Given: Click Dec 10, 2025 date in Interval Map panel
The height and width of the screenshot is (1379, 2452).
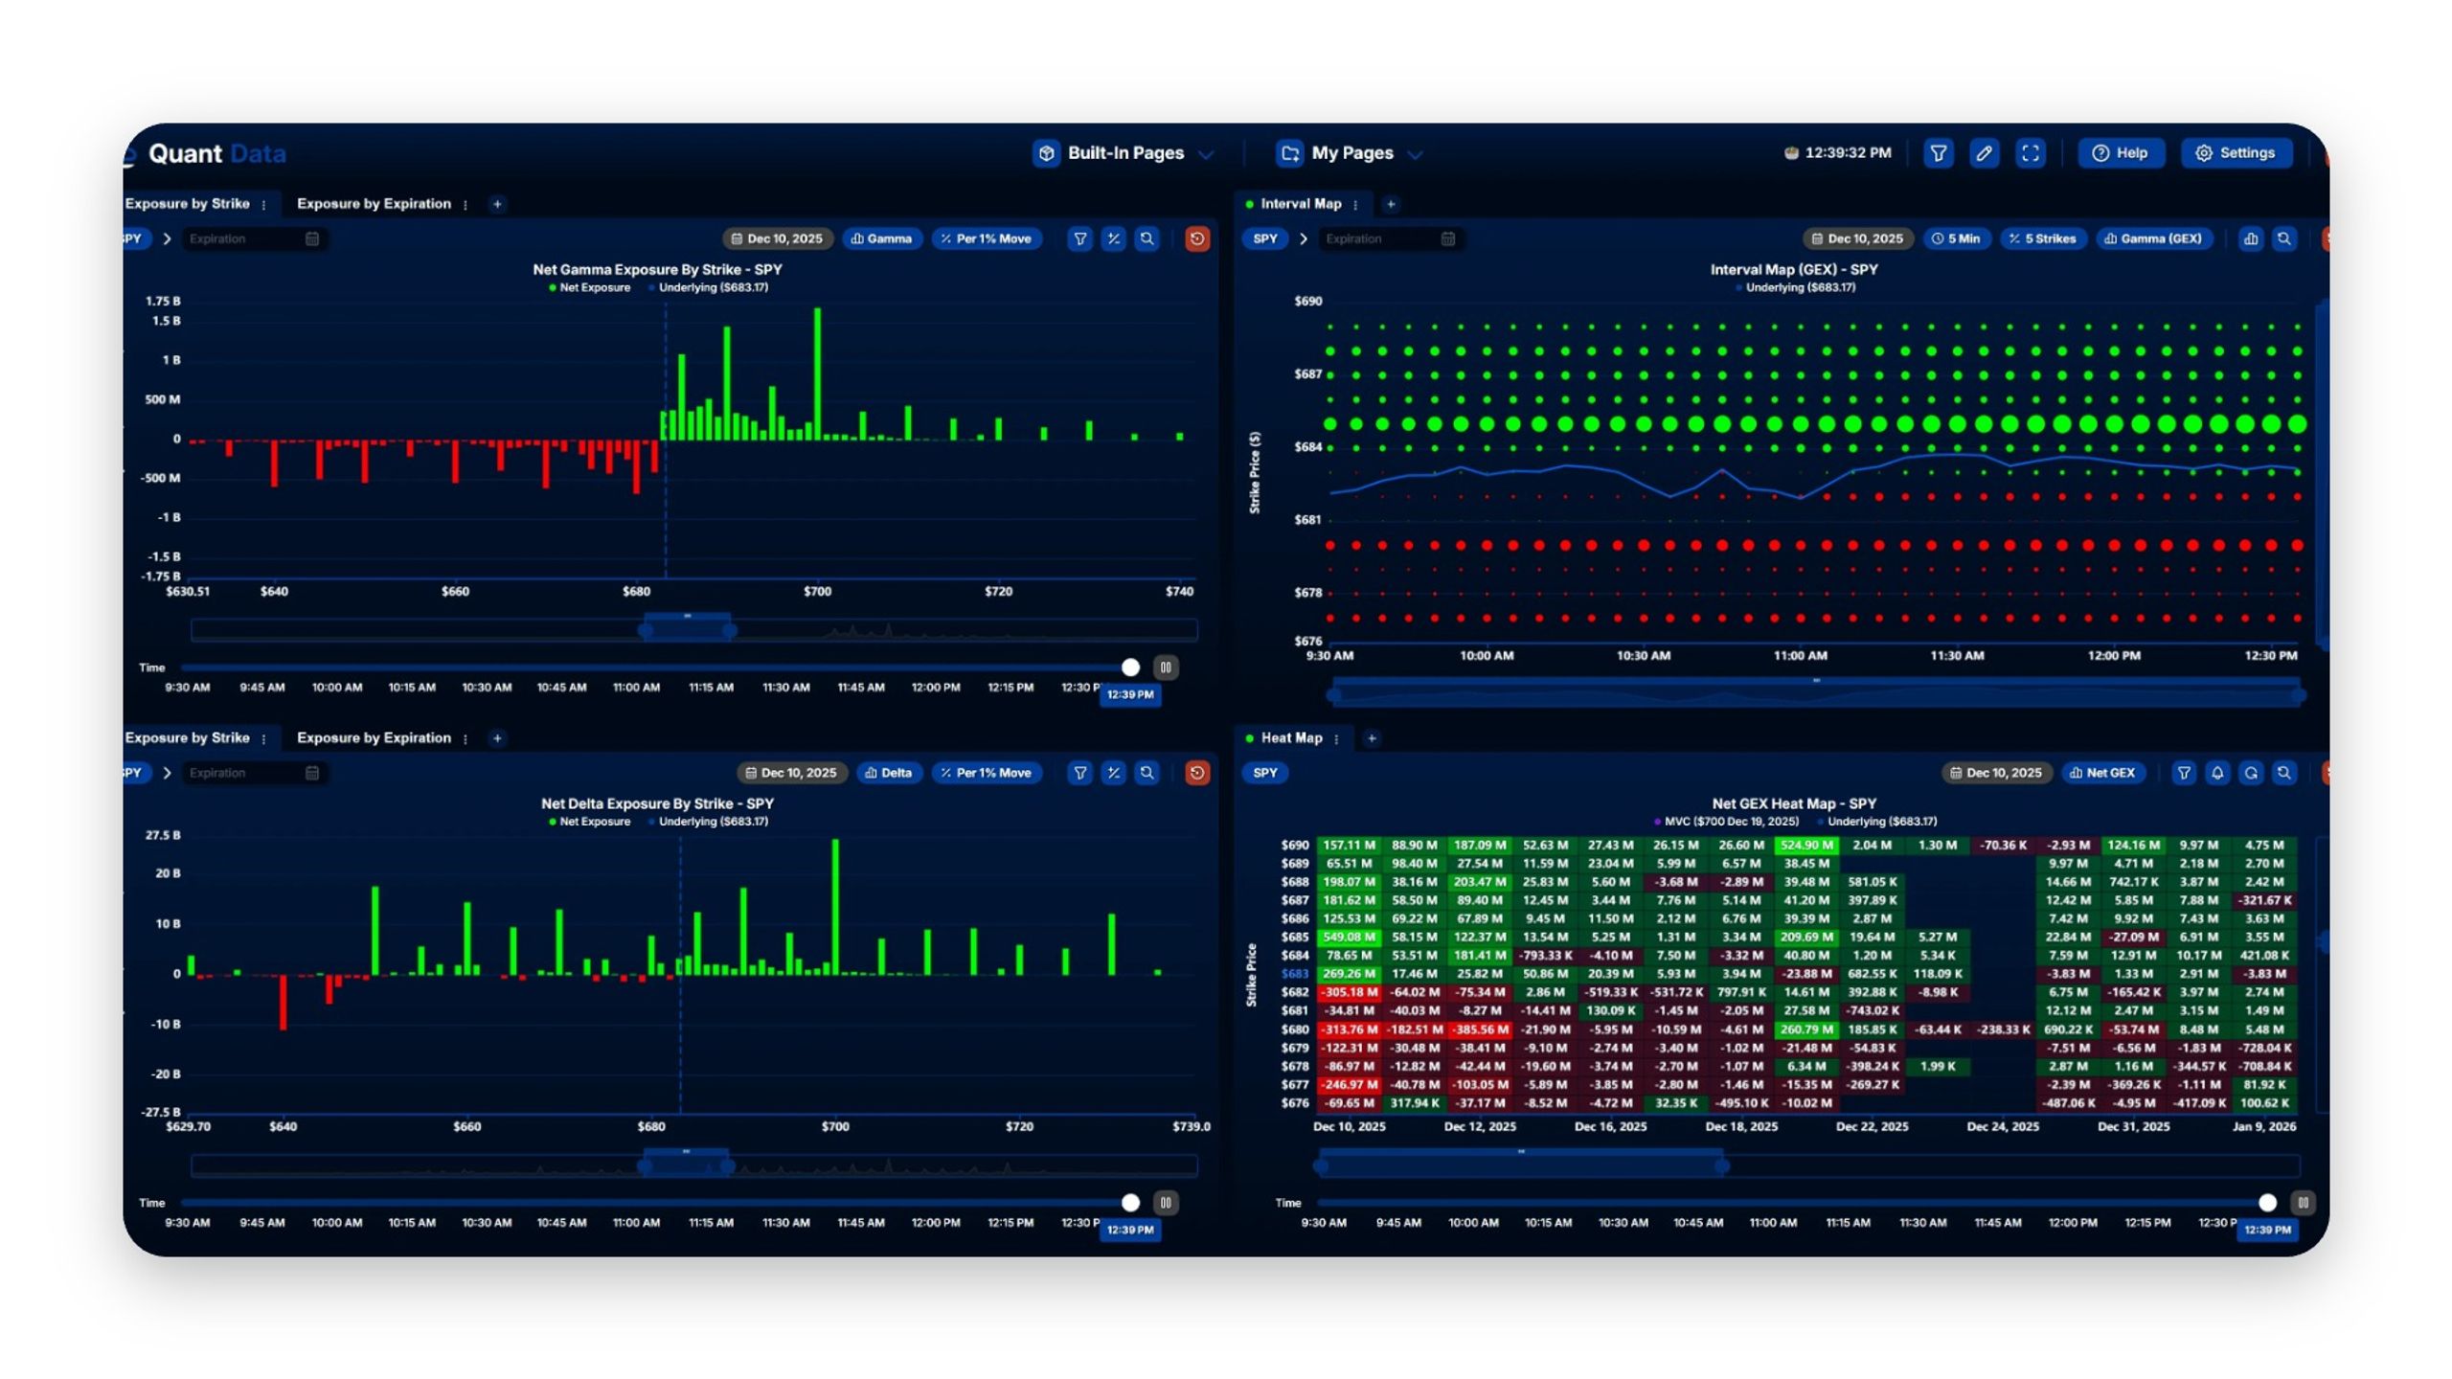Looking at the screenshot, I should coord(1858,238).
